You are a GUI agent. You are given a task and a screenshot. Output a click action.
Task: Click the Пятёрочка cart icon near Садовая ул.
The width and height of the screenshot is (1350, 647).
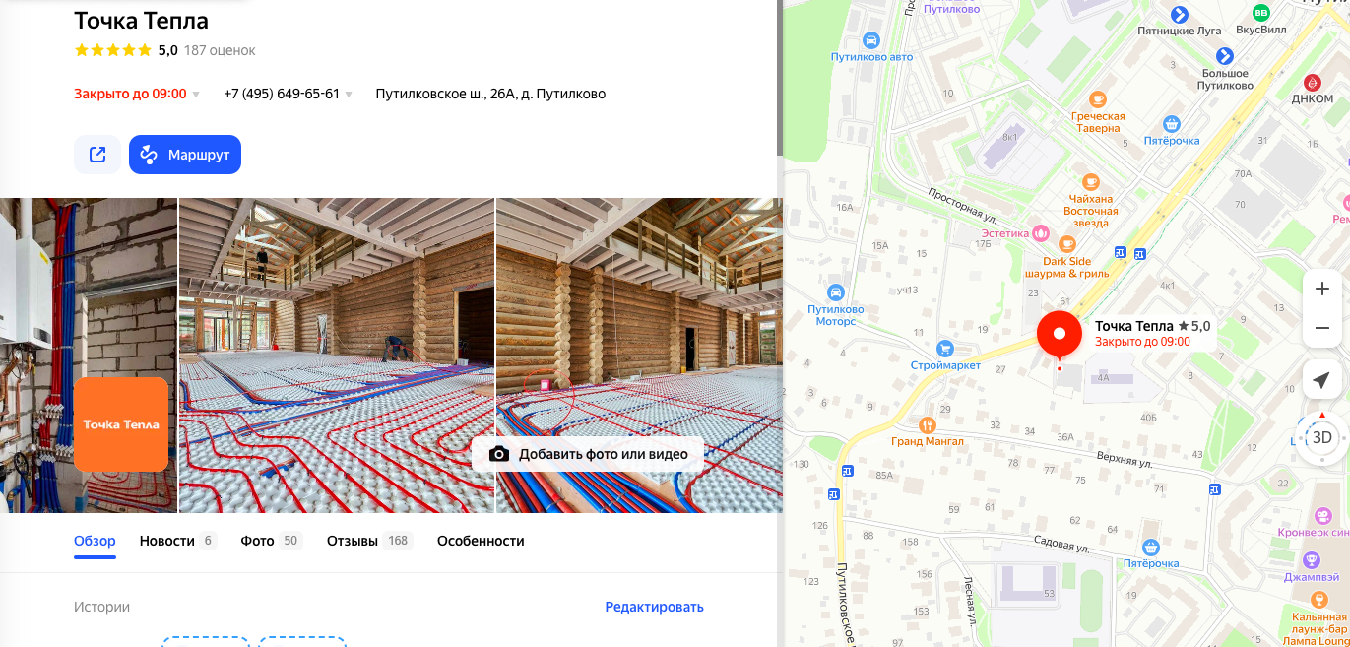coord(1150,547)
